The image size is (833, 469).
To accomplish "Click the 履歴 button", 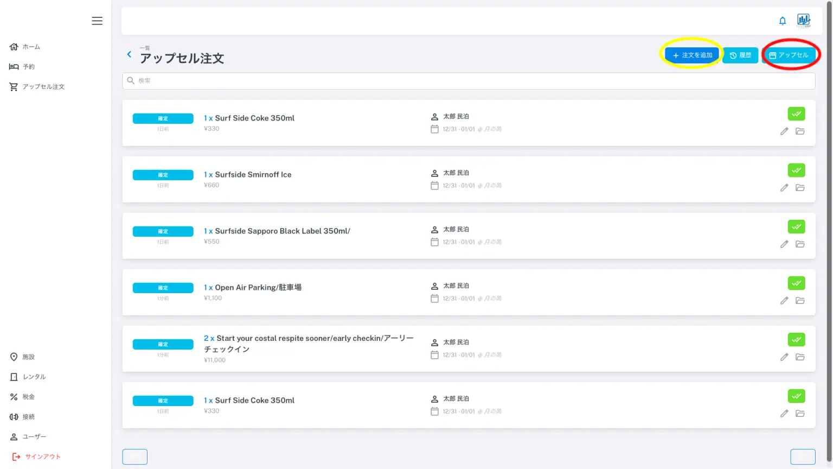I will click(x=740, y=55).
